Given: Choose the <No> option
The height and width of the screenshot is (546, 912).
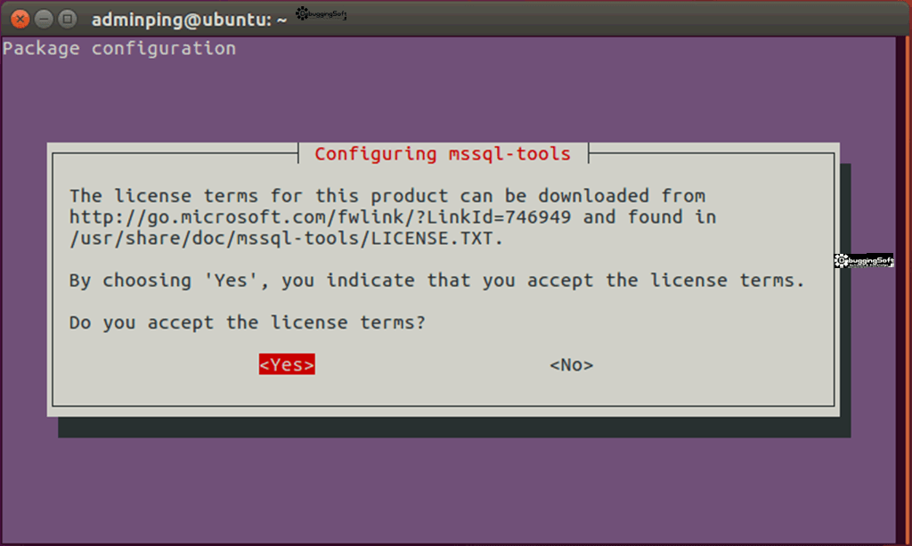Looking at the screenshot, I should (x=571, y=365).
